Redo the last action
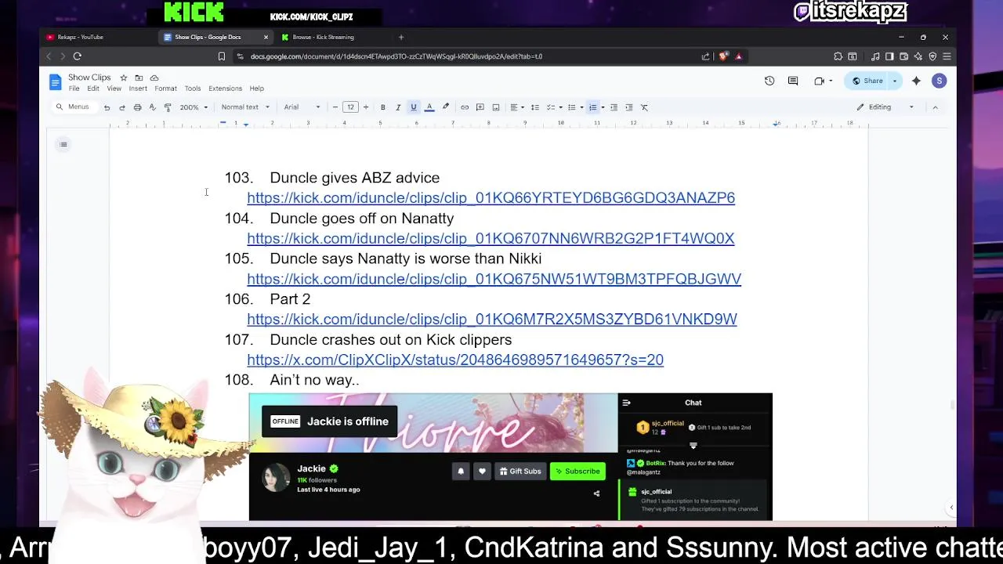 coord(121,107)
